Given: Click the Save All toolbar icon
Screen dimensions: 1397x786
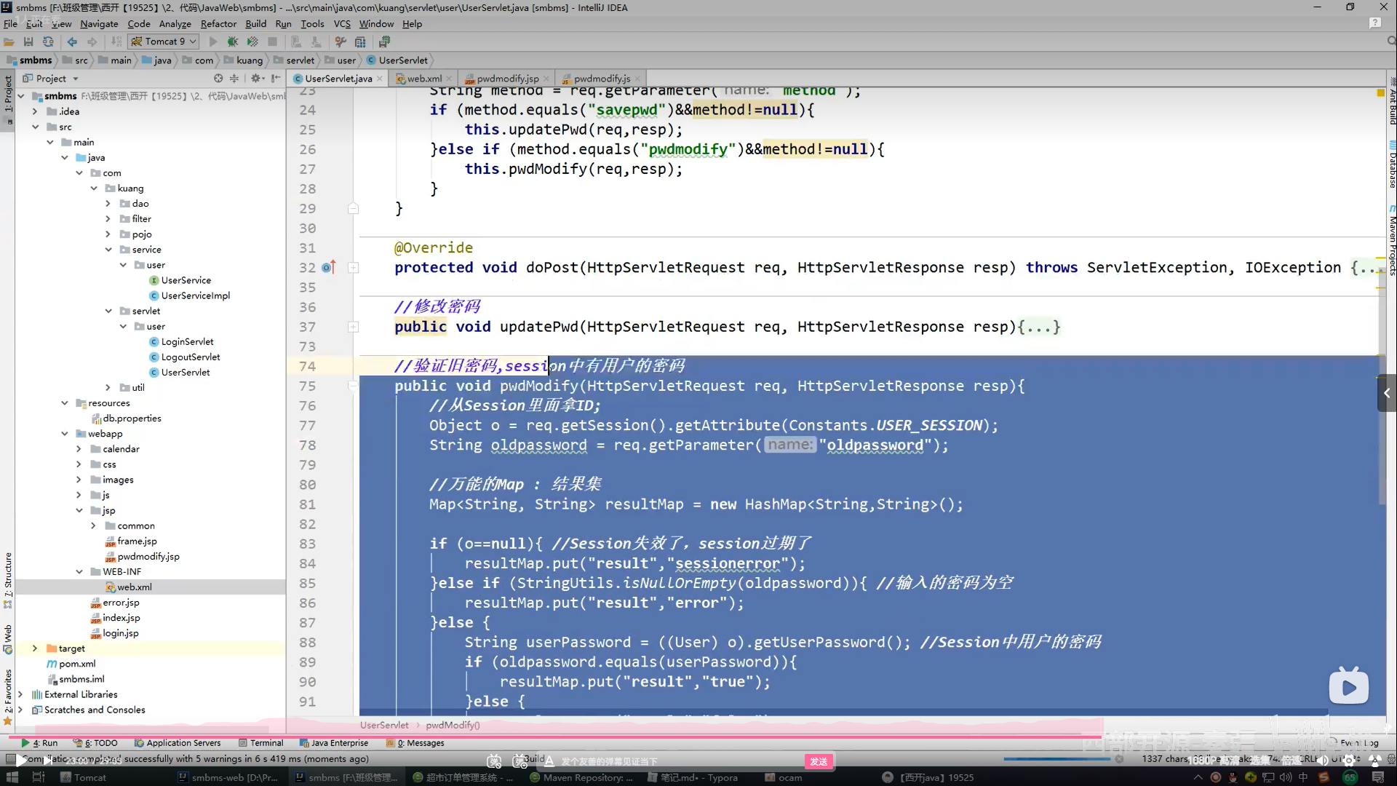Looking at the screenshot, I should pyautogui.click(x=28, y=41).
